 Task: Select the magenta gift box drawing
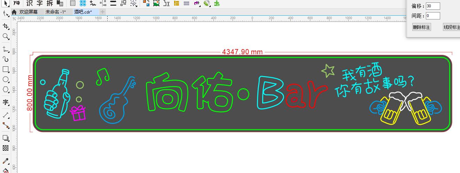(78, 113)
